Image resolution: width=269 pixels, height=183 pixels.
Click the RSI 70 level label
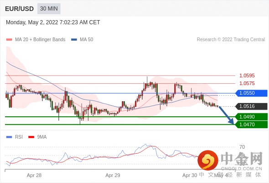[x=242, y=147]
